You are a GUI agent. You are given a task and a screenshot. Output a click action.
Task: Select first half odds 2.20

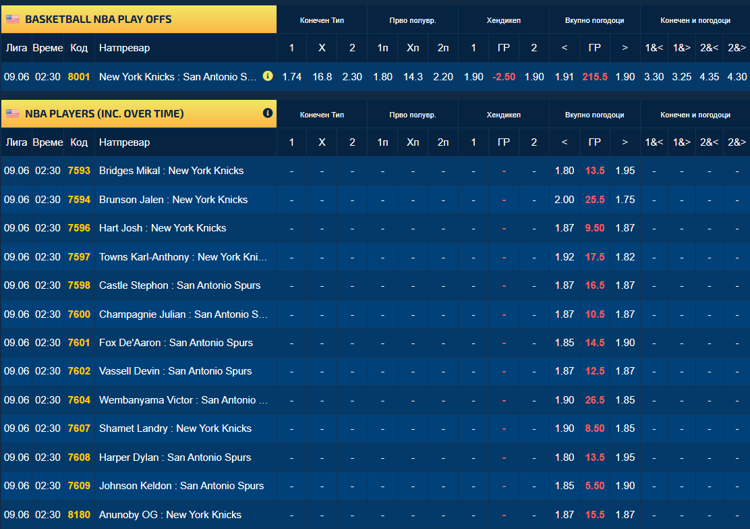443,77
